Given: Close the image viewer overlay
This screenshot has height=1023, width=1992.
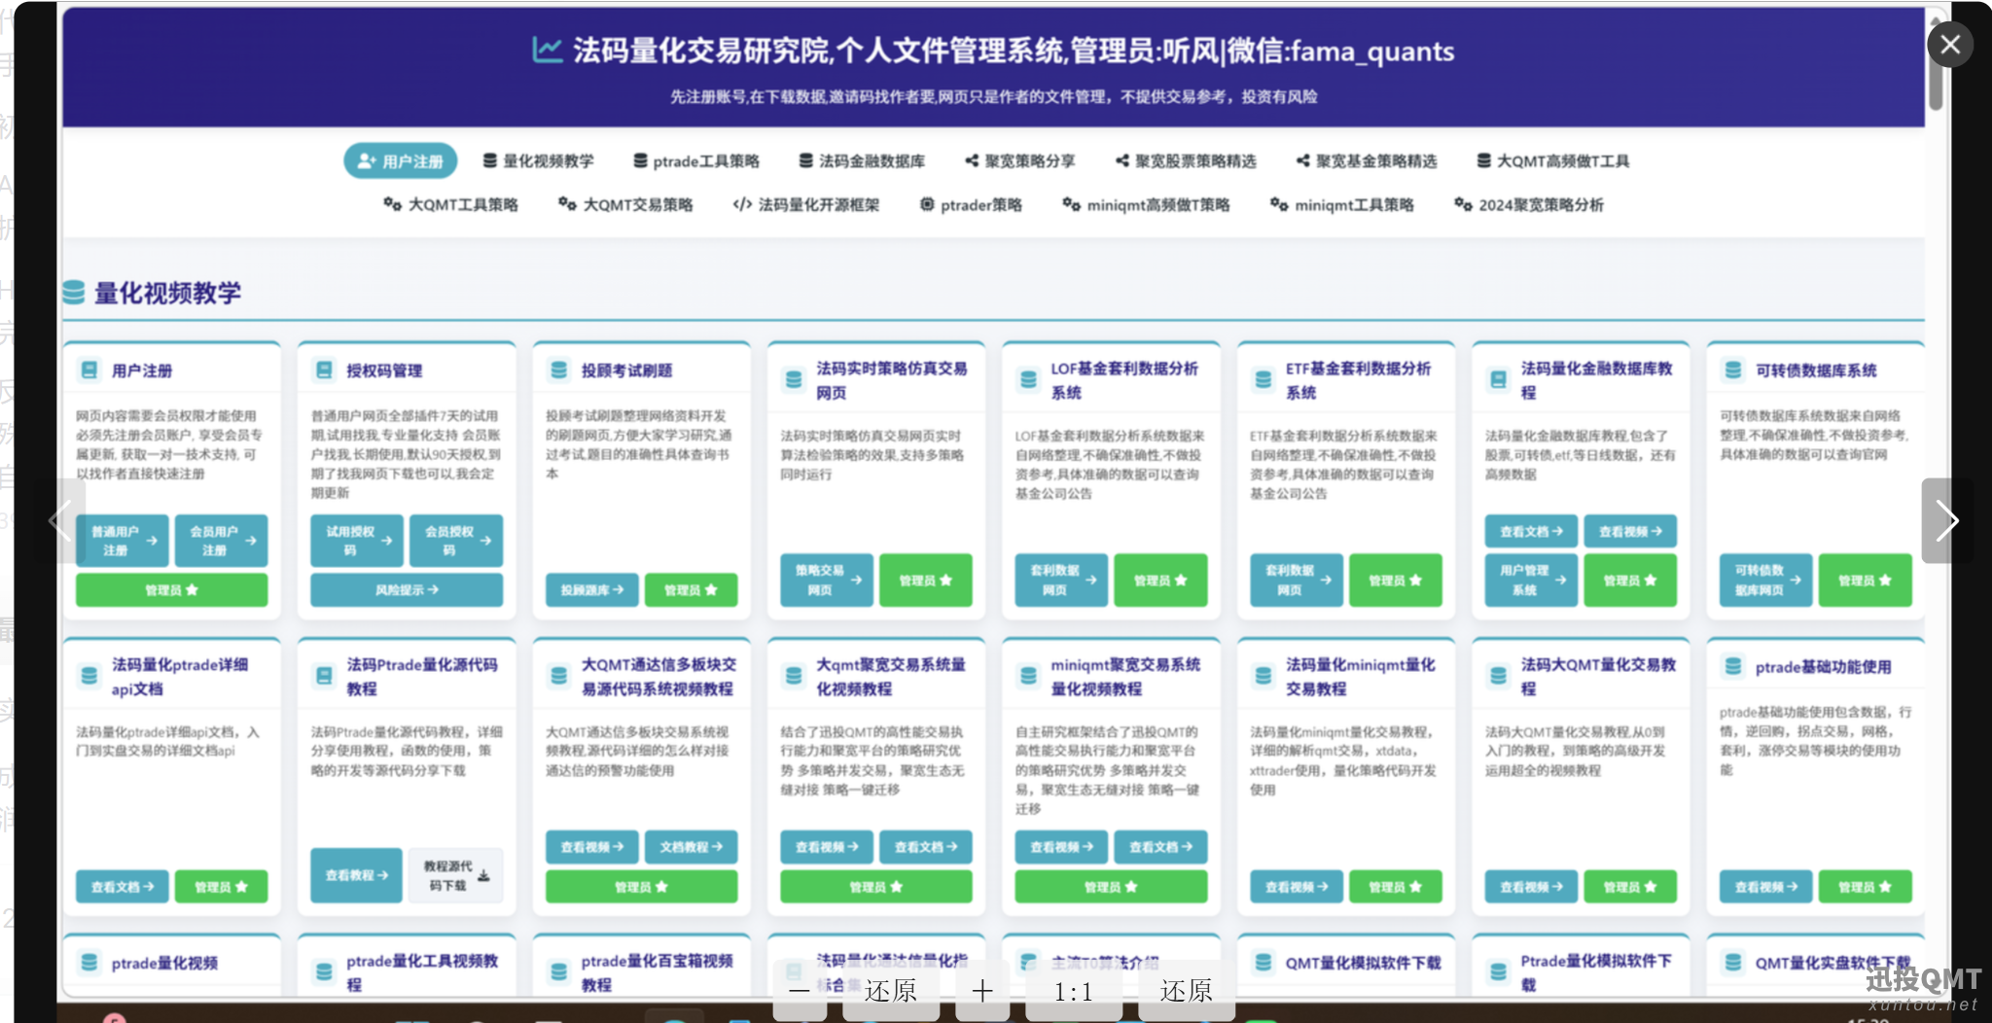Looking at the screenshot, I should pyautogui.click(x=1949, y=45).
